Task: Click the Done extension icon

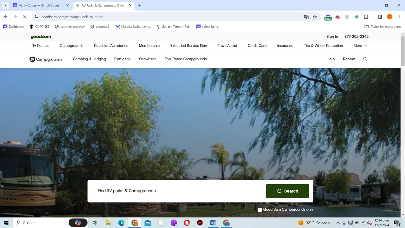Action: tap(328, 17)
